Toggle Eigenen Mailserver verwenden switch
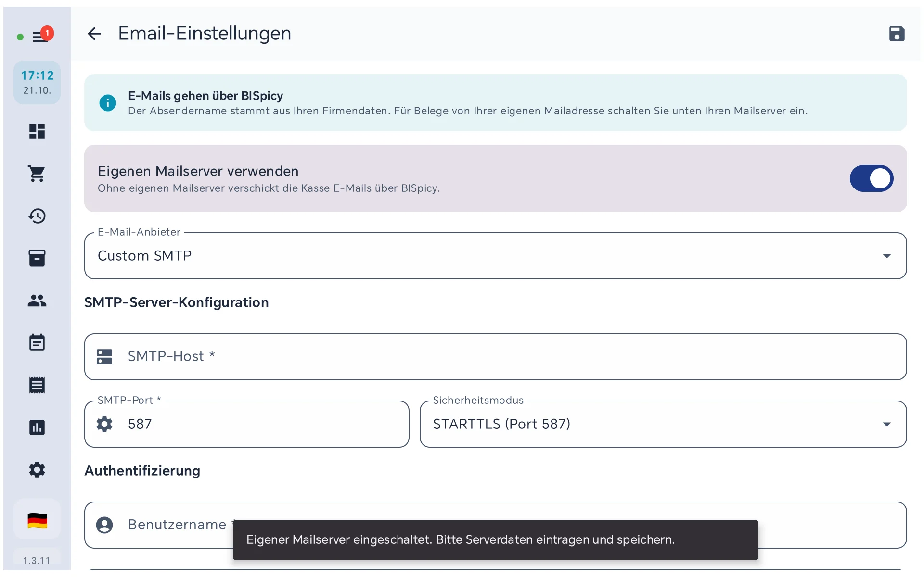The width and height of the screenshot is (924, 577). coord(872,178)
